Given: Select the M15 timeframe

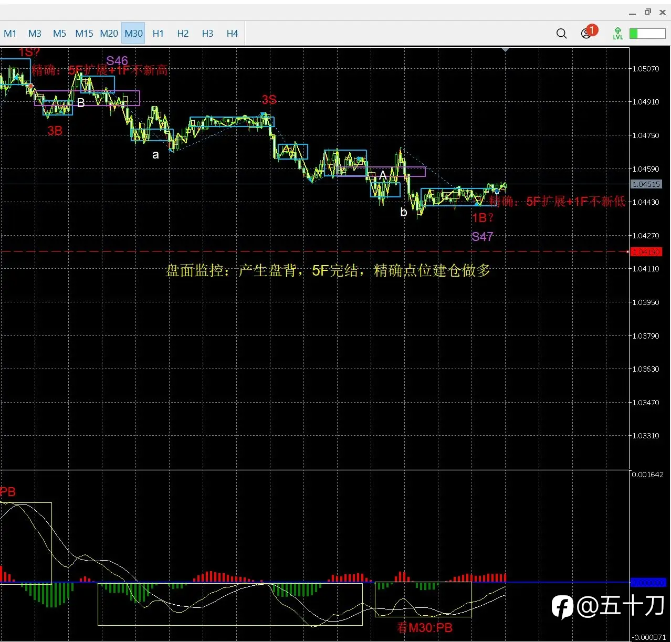Looking at the screenshot, I should (x=84, y=34).
